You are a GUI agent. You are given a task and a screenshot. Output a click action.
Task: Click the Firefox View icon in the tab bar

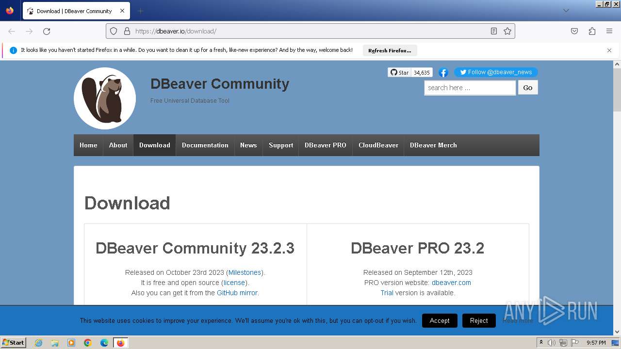pyautogui.click(x=10, y=11)
